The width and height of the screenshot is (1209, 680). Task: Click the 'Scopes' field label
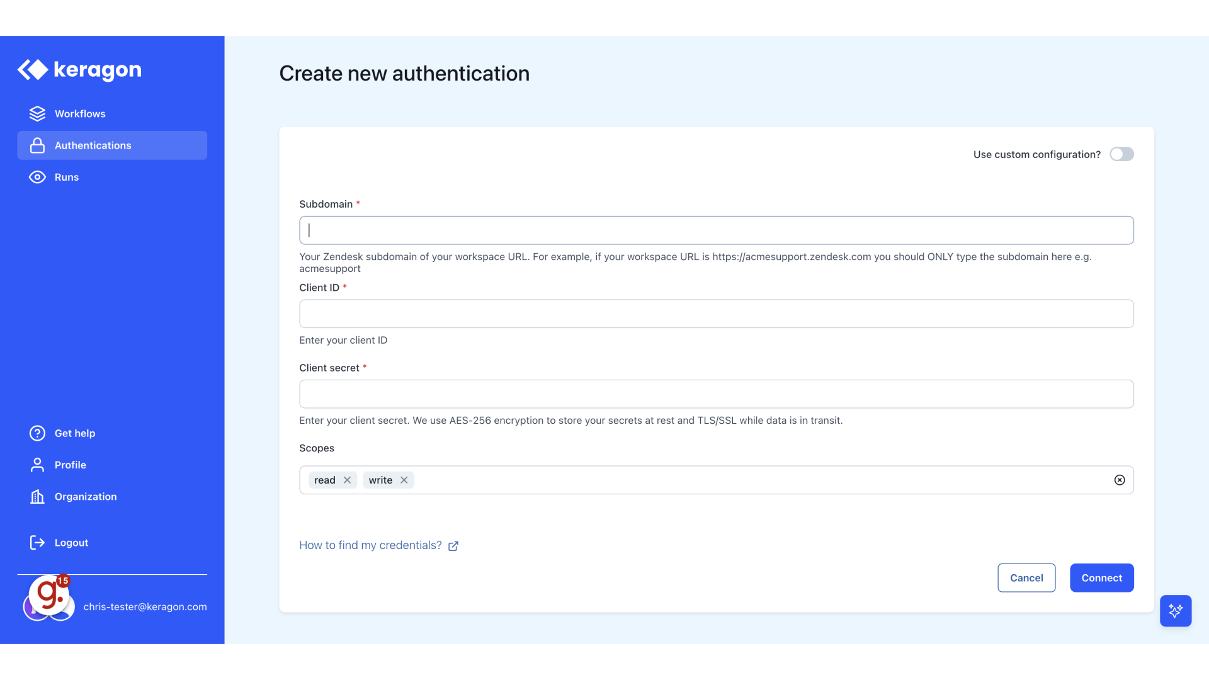coord(317,448)
